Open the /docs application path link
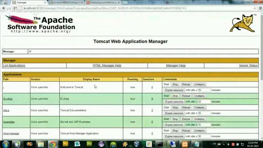 [6, 111]
